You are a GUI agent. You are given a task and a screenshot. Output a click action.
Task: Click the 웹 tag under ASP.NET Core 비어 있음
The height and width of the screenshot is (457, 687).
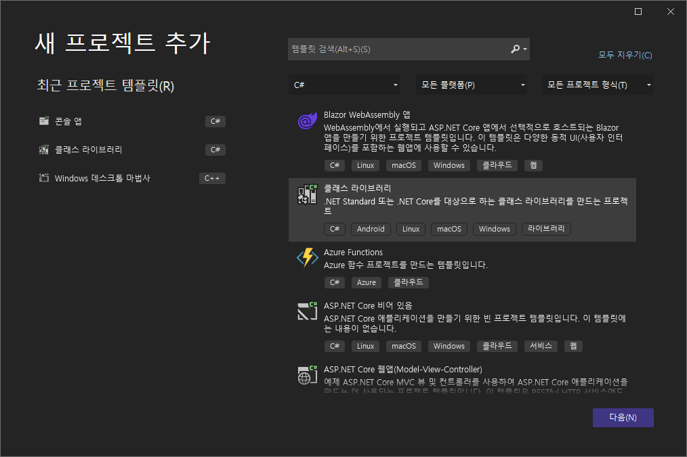573,346
